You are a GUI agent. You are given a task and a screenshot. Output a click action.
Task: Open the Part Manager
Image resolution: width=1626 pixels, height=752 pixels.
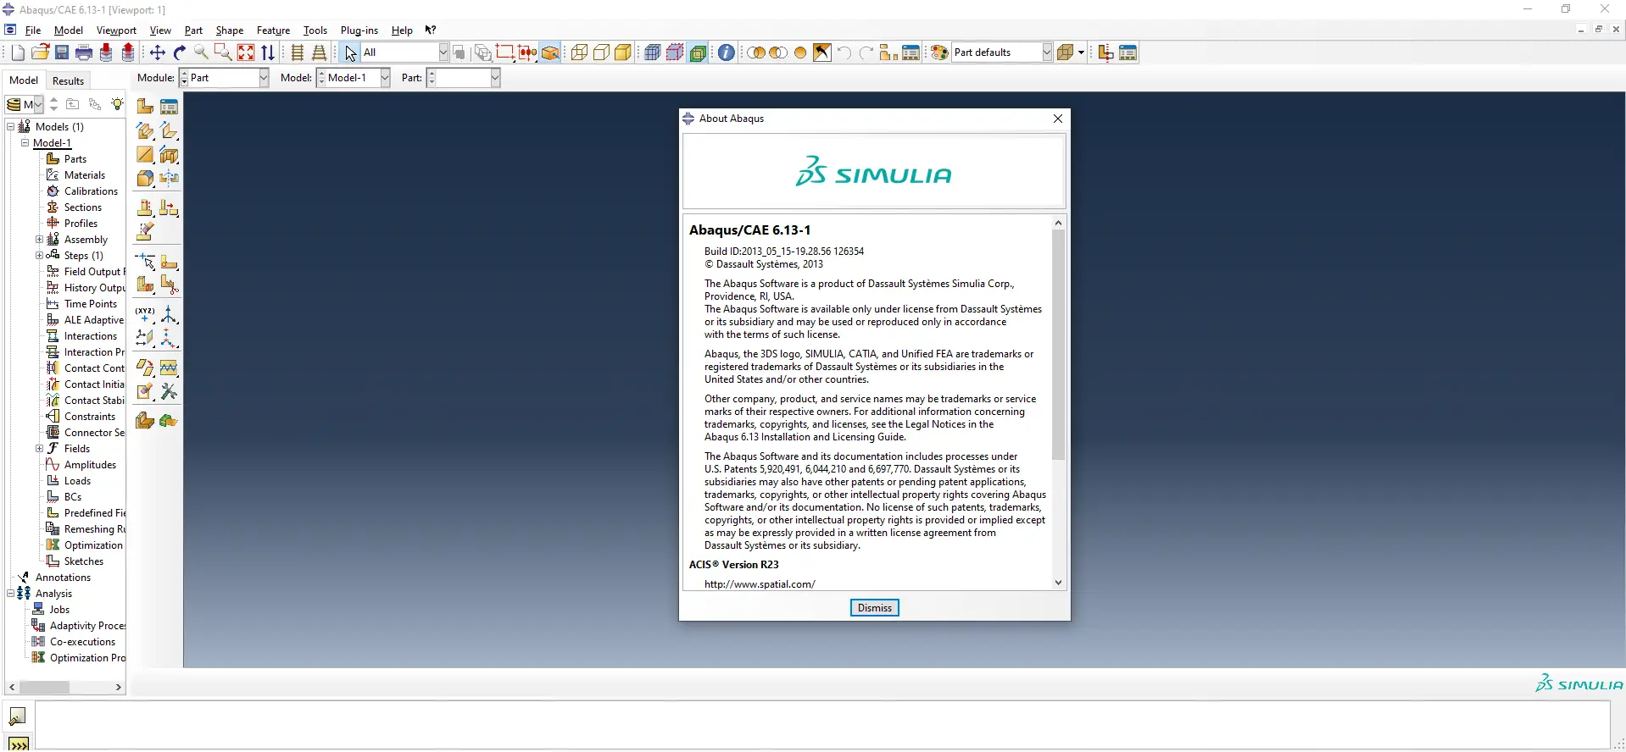(169, 107)
